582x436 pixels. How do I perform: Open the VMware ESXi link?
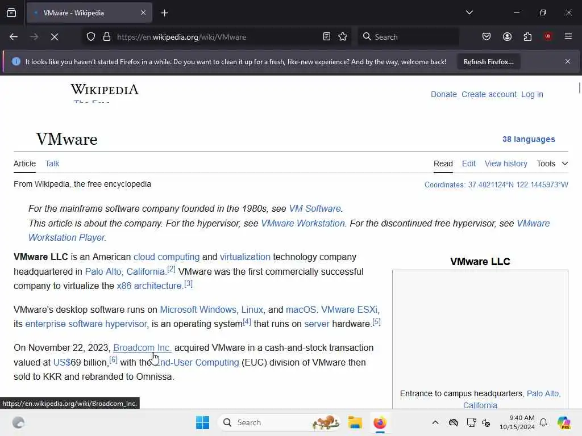[x=350, y=309]
